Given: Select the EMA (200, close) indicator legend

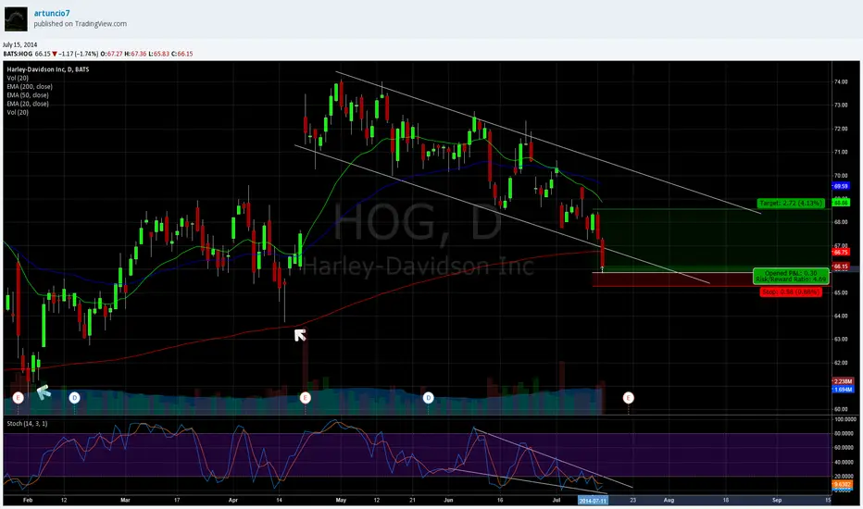Looking at the screenshot, I should (x=30, y=86).
